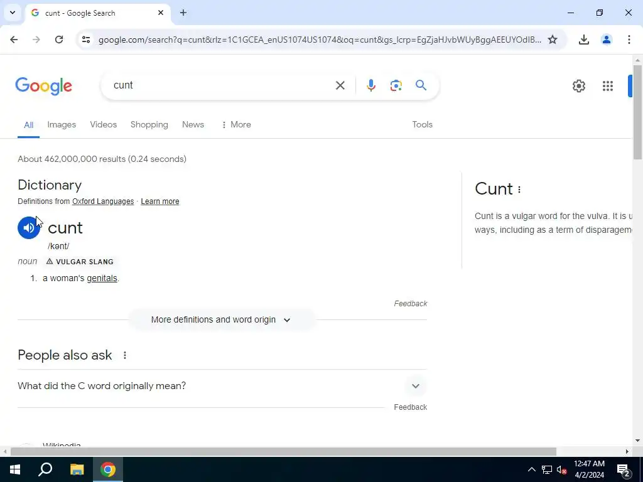
Task: Open Google Lens image search
Action: click(396, 85)
